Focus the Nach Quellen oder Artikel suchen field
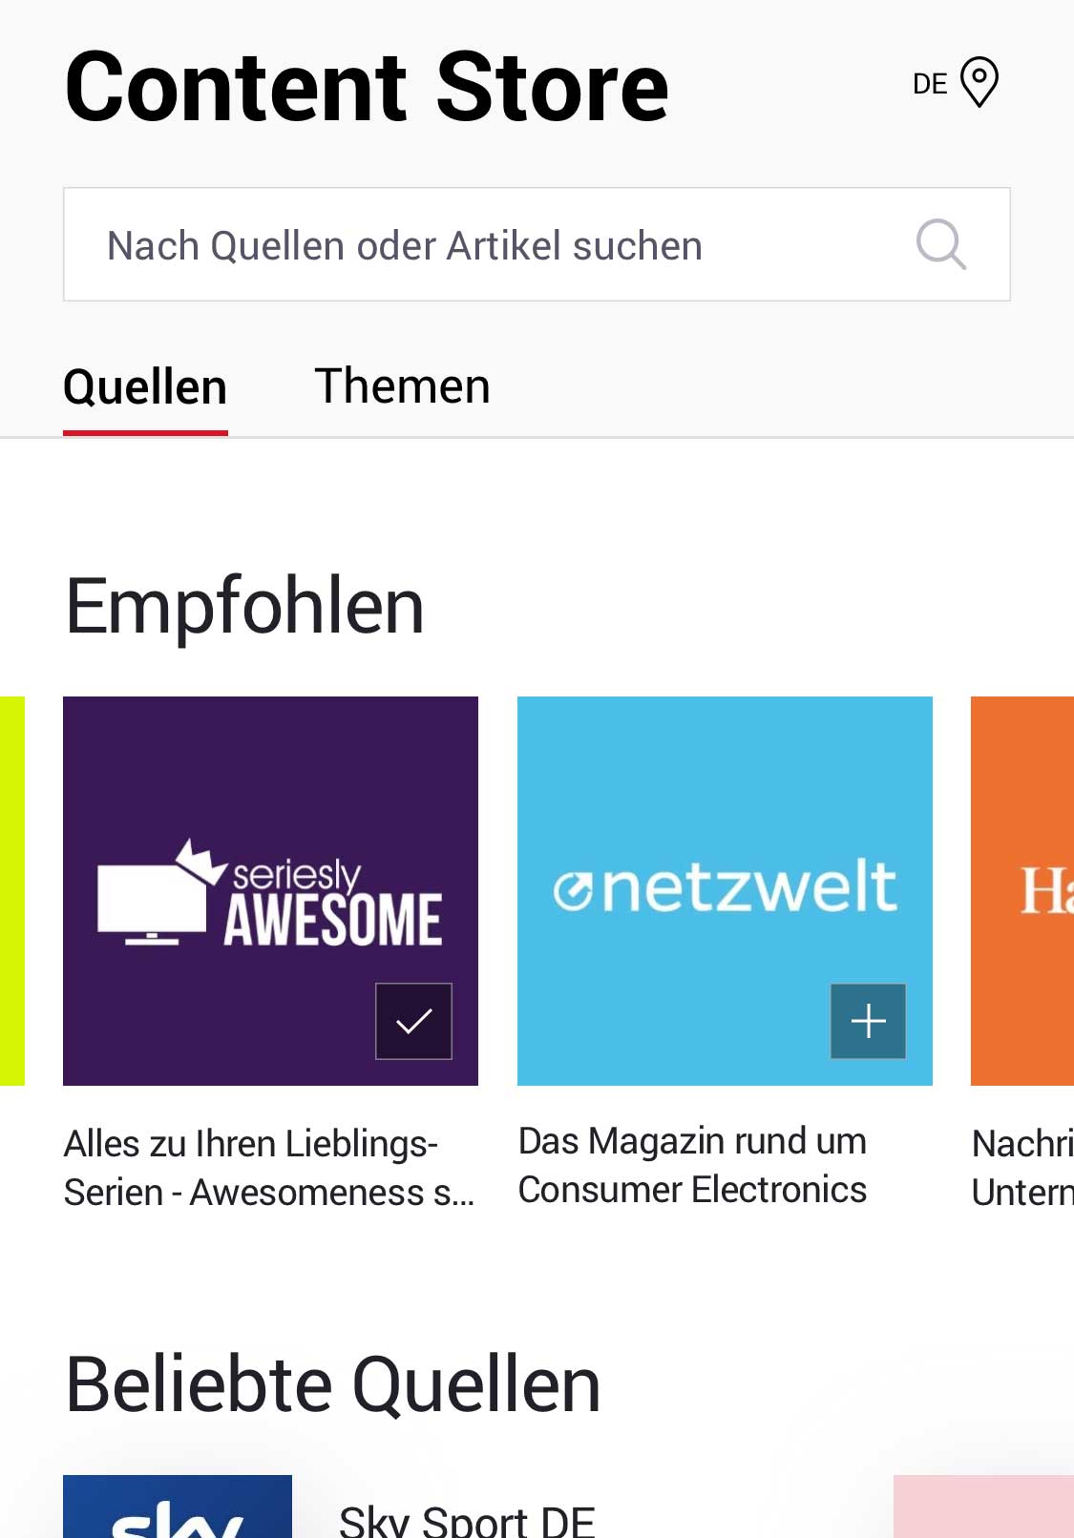The height and width of the screenshot is (1538, 1074). pyautogui.click(x=537, y=244)
